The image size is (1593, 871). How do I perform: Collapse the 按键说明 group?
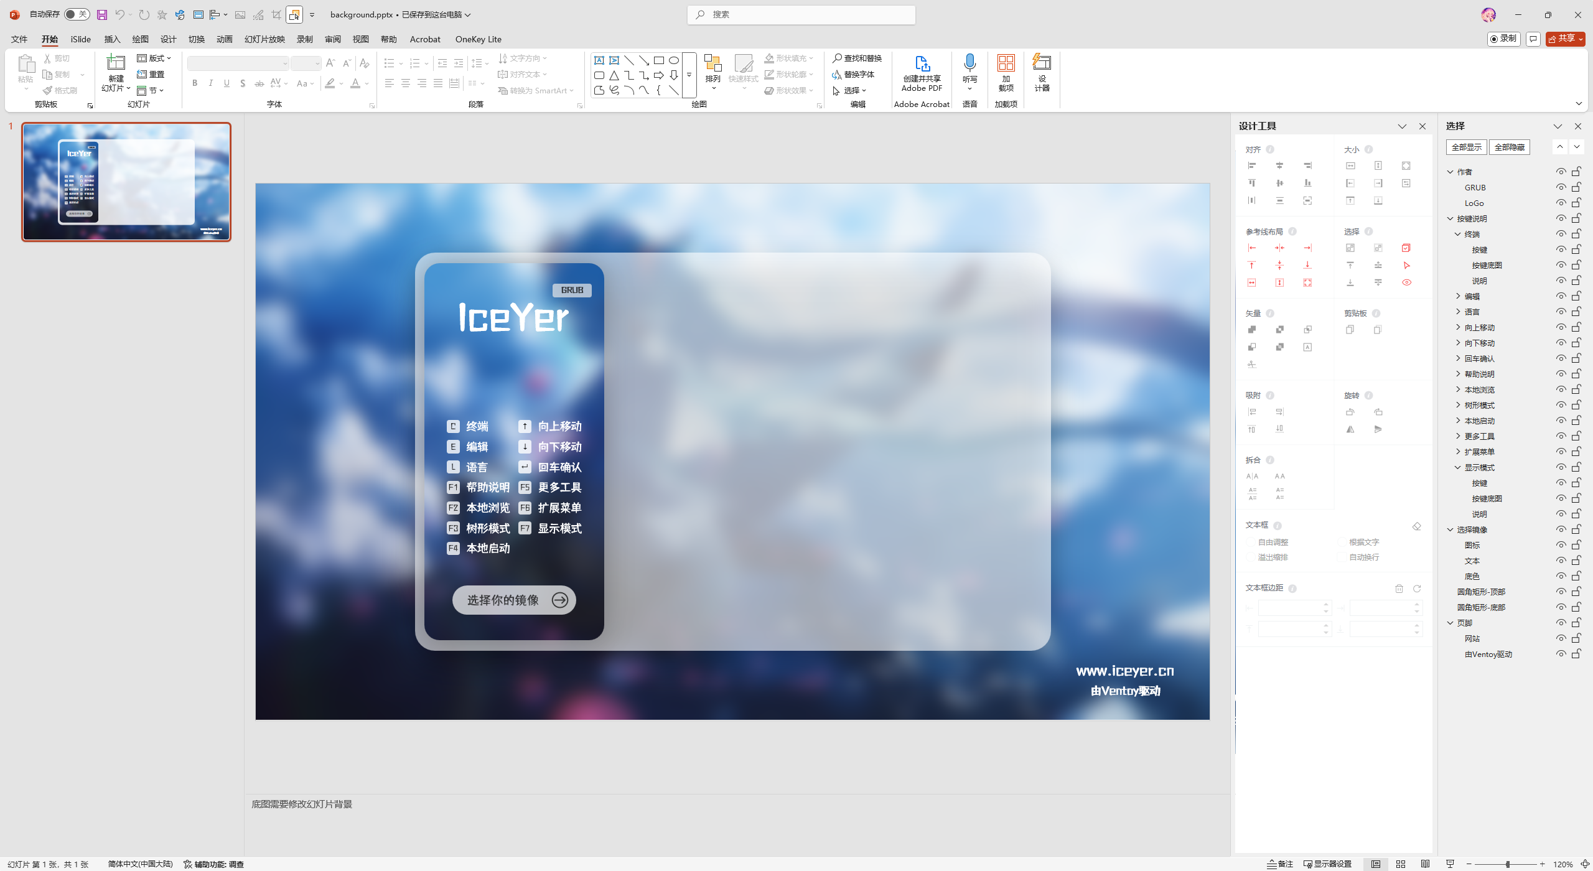tap(1451, 218)
